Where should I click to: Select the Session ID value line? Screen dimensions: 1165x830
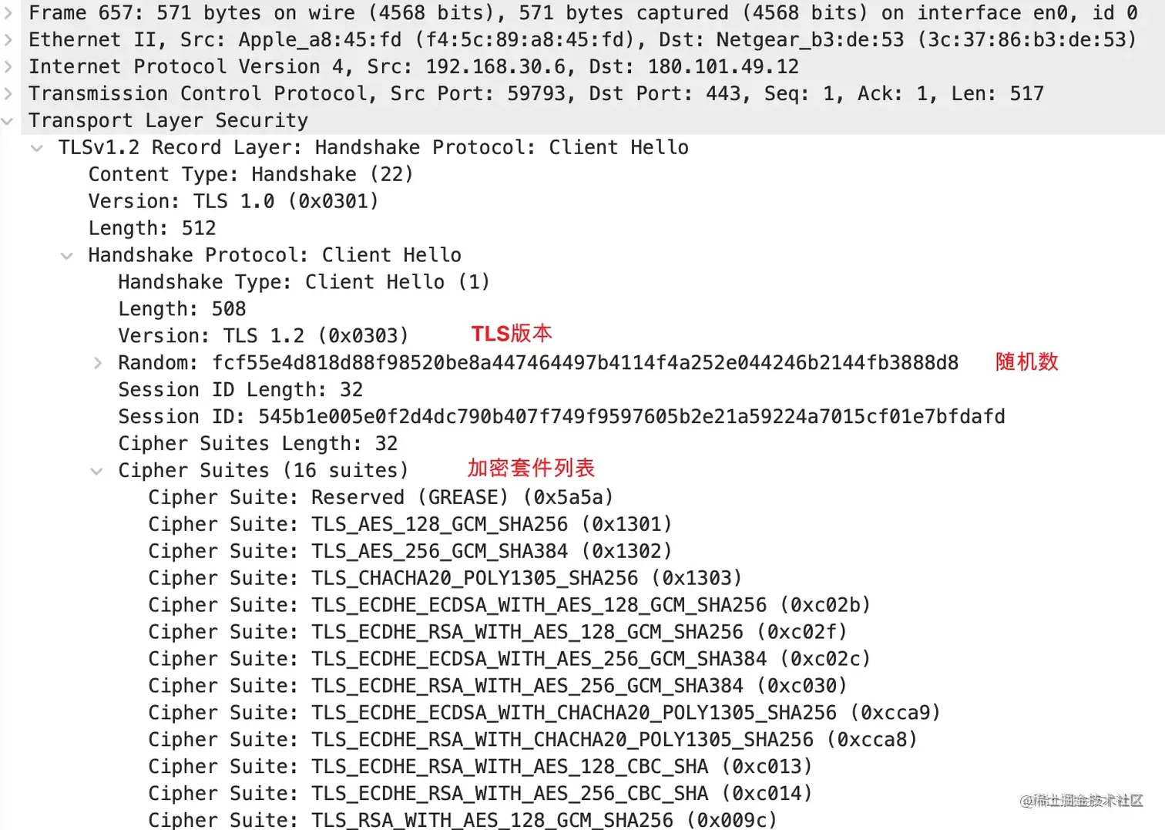click(x=561, y=417)
